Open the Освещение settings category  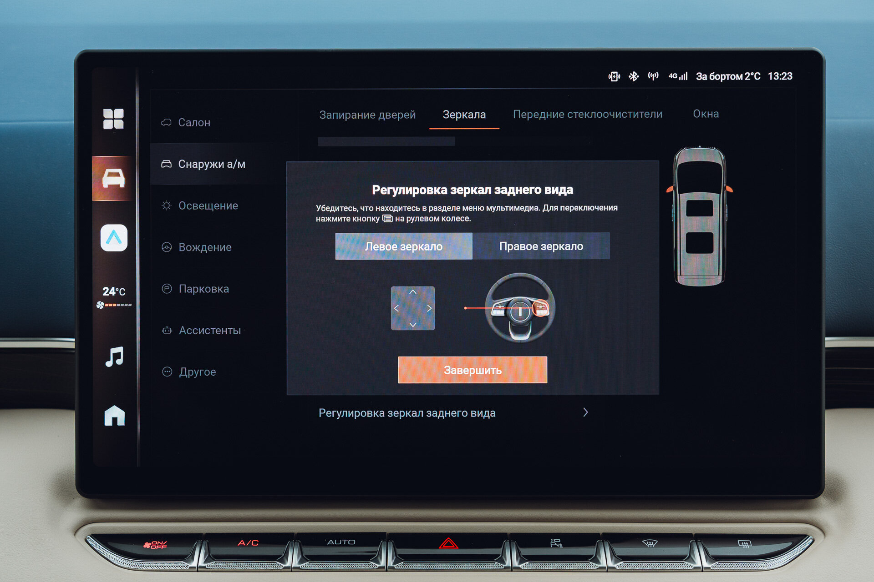(208, 206)
